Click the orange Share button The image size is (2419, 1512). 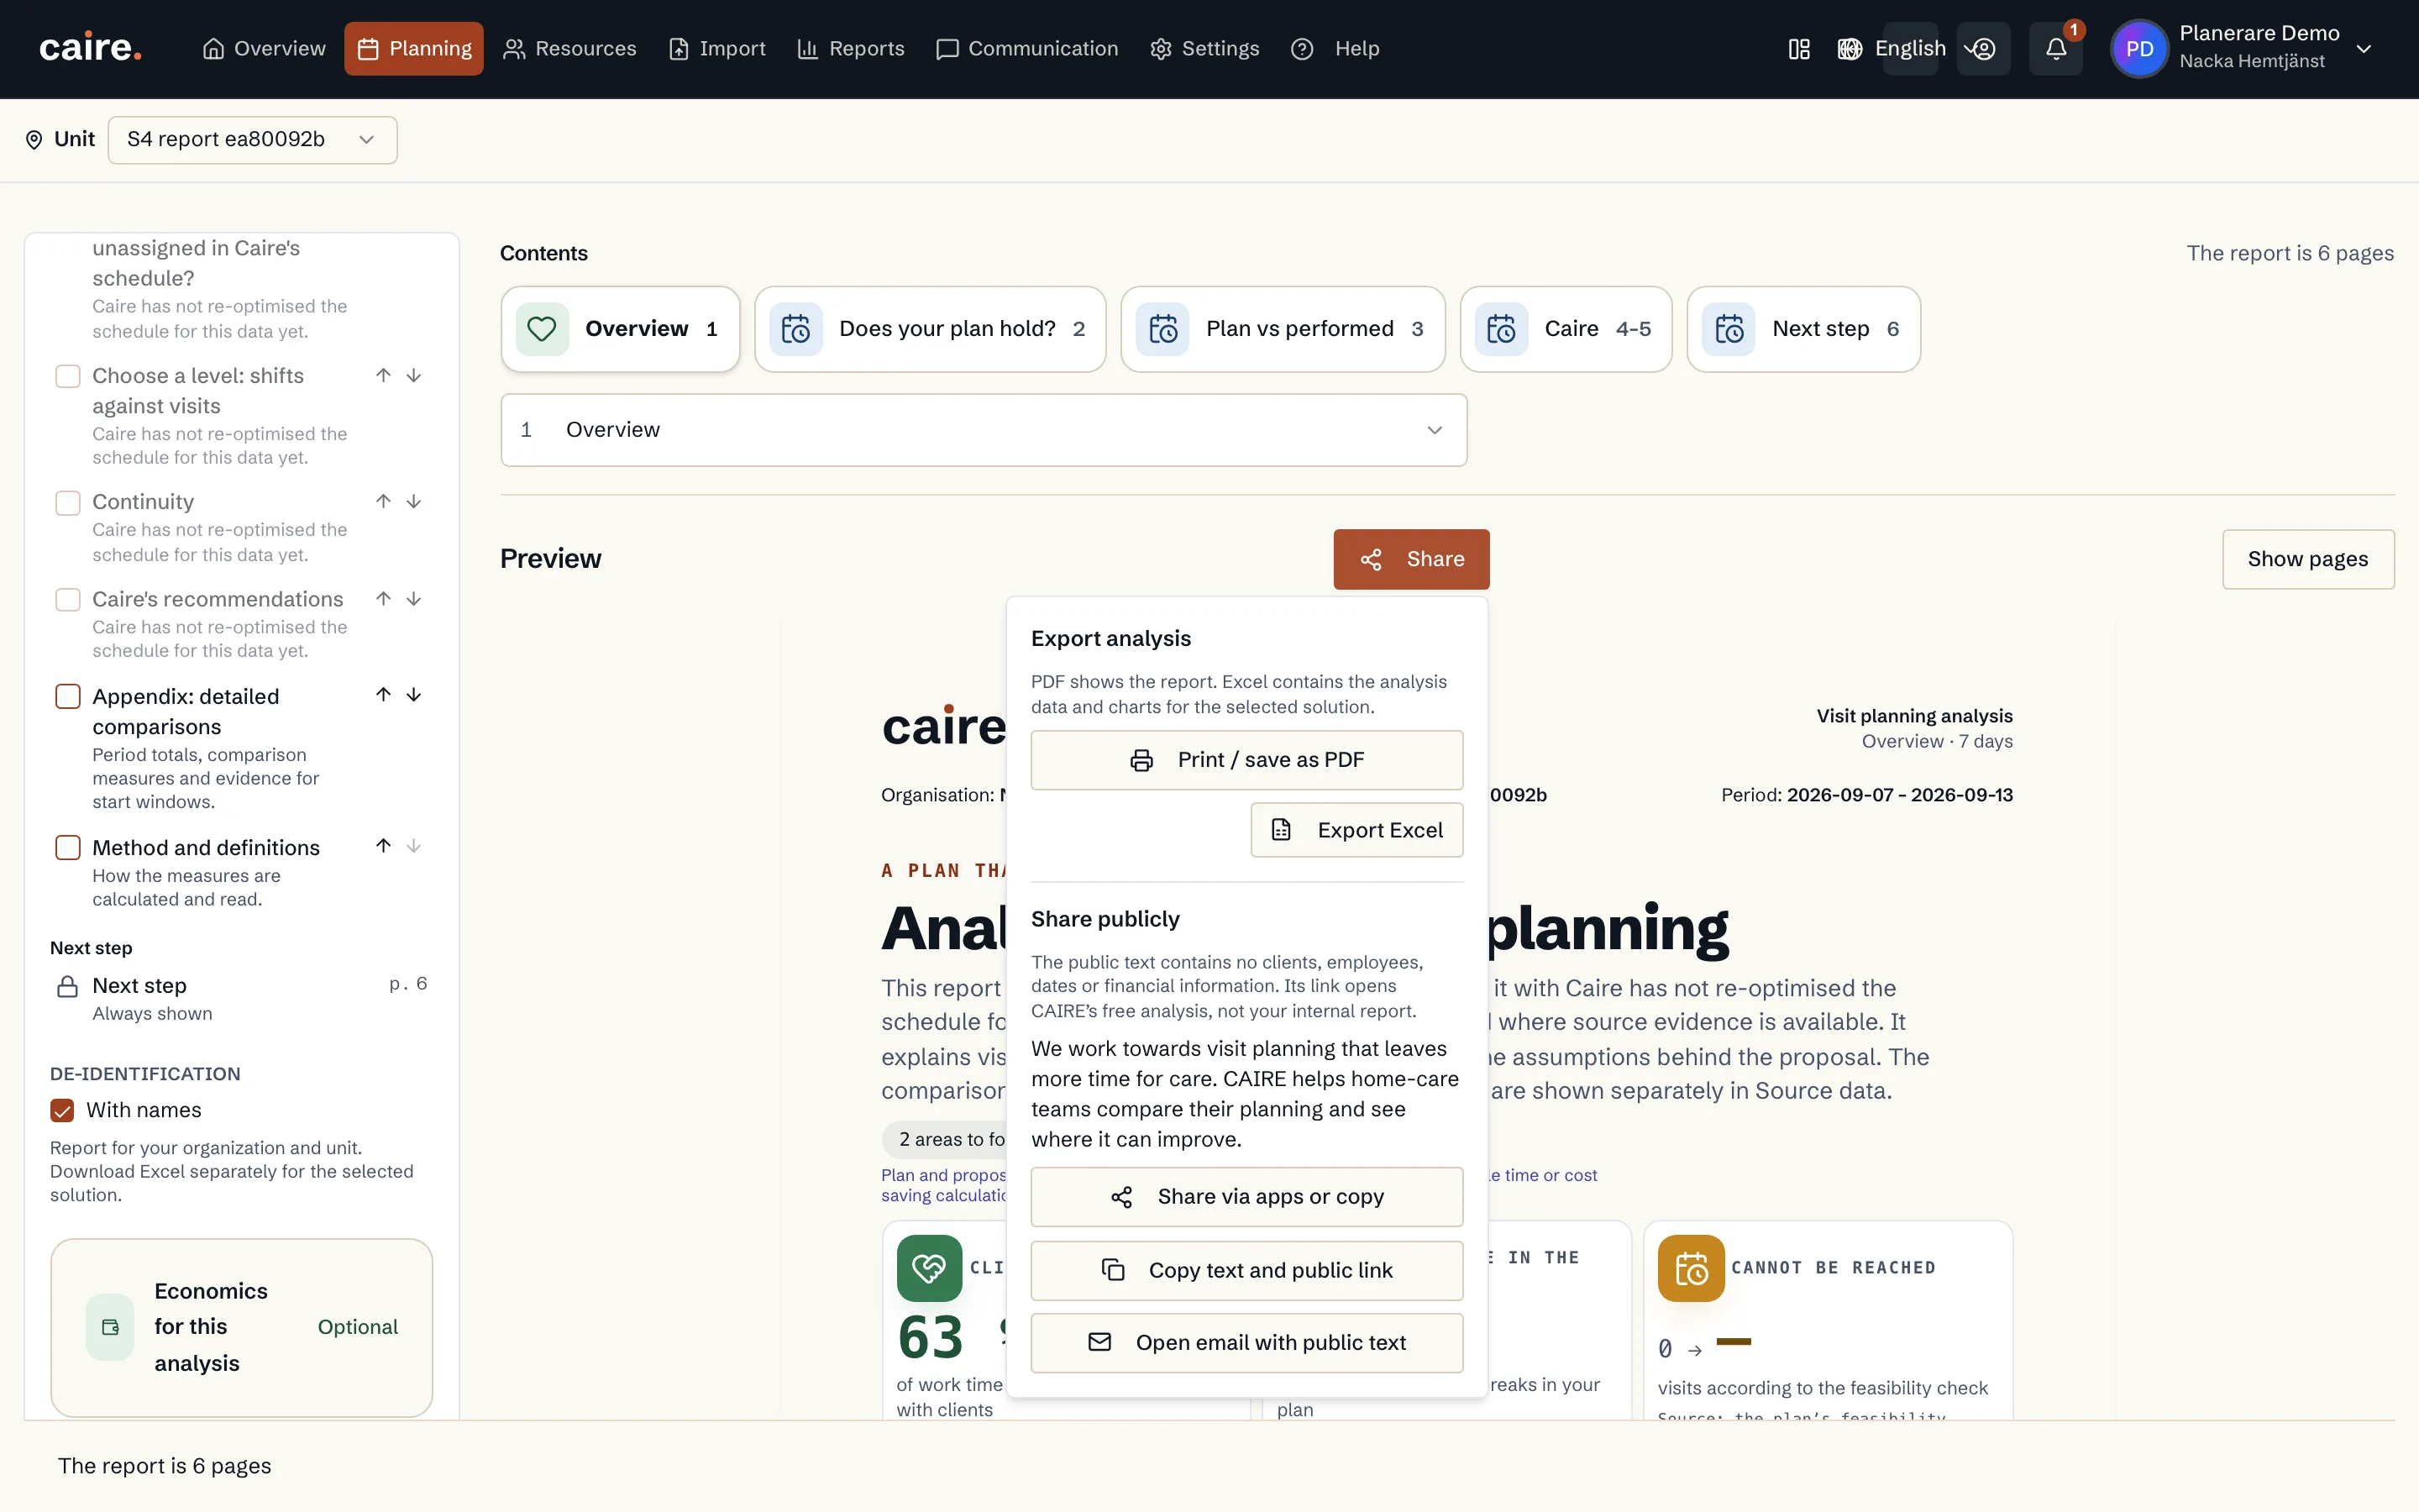point(1410,559)
